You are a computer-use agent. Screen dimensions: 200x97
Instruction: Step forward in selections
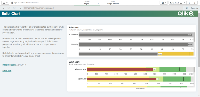tap(14, 8)
